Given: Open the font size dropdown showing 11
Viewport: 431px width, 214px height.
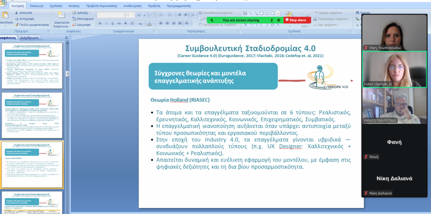Looking at the screenshot, I should point(130,15).
